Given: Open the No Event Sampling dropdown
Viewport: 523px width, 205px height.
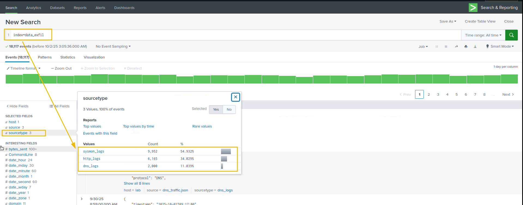Looking at the screenshot, I should click(113, 46).
